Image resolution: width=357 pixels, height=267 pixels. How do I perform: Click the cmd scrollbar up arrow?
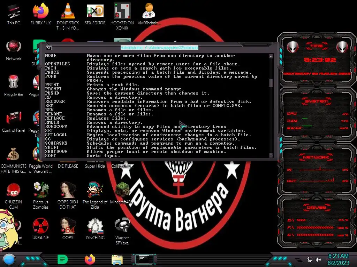271,56
